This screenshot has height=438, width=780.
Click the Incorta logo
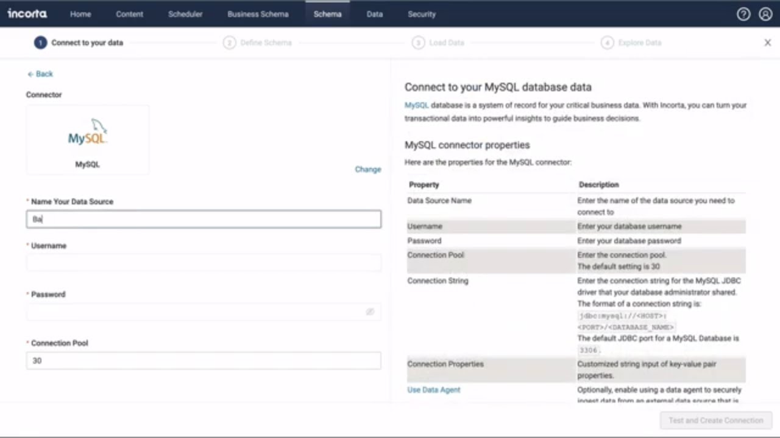tap(27, 13)
